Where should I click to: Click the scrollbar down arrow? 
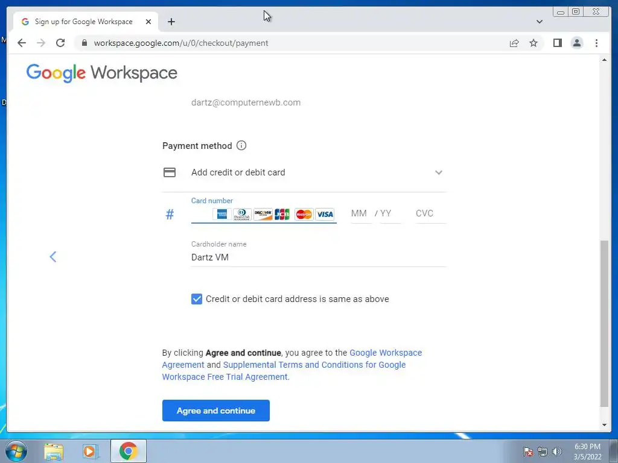604,425
